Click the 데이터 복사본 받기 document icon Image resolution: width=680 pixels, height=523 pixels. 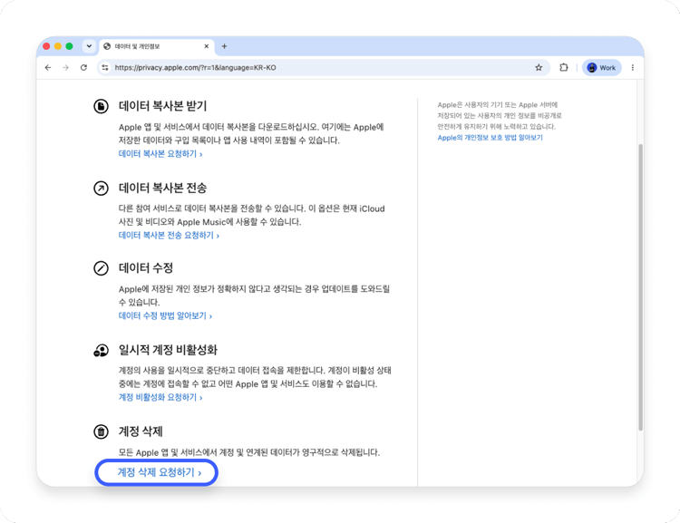[101, 106]
